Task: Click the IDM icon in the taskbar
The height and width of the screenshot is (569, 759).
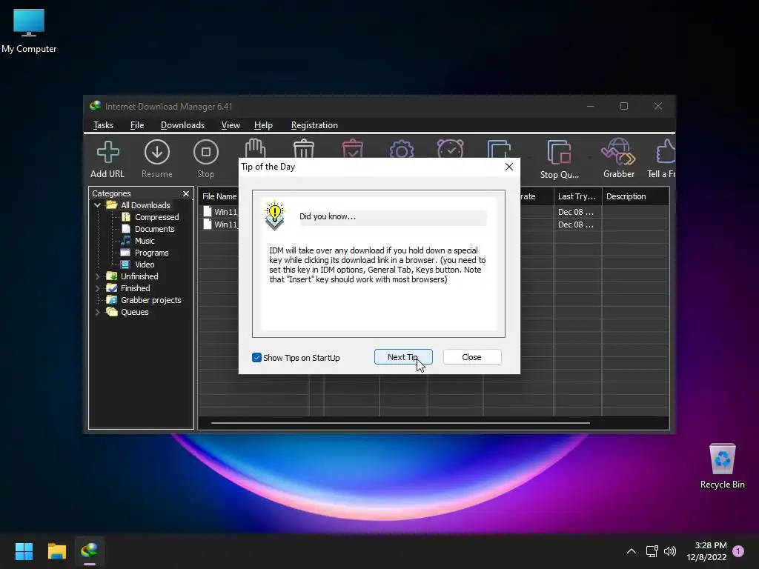Action: (x=90, y=551)
